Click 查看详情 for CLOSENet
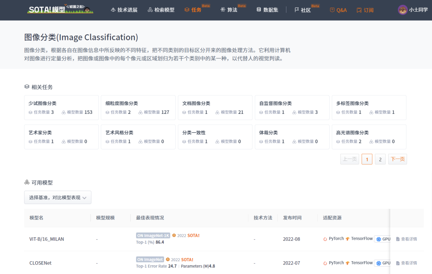Viewport: 432px width, 274px height. (406, 263)
